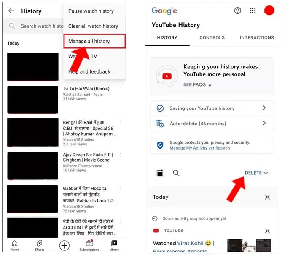This screenshot has height=255, width=282.
Task: Open the Gabbar Is back video thumbnail
Action: [32, 199]
